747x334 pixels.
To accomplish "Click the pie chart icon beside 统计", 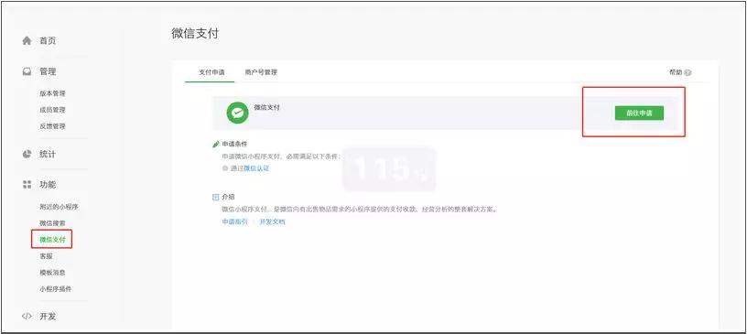I will tap(27, 155).
